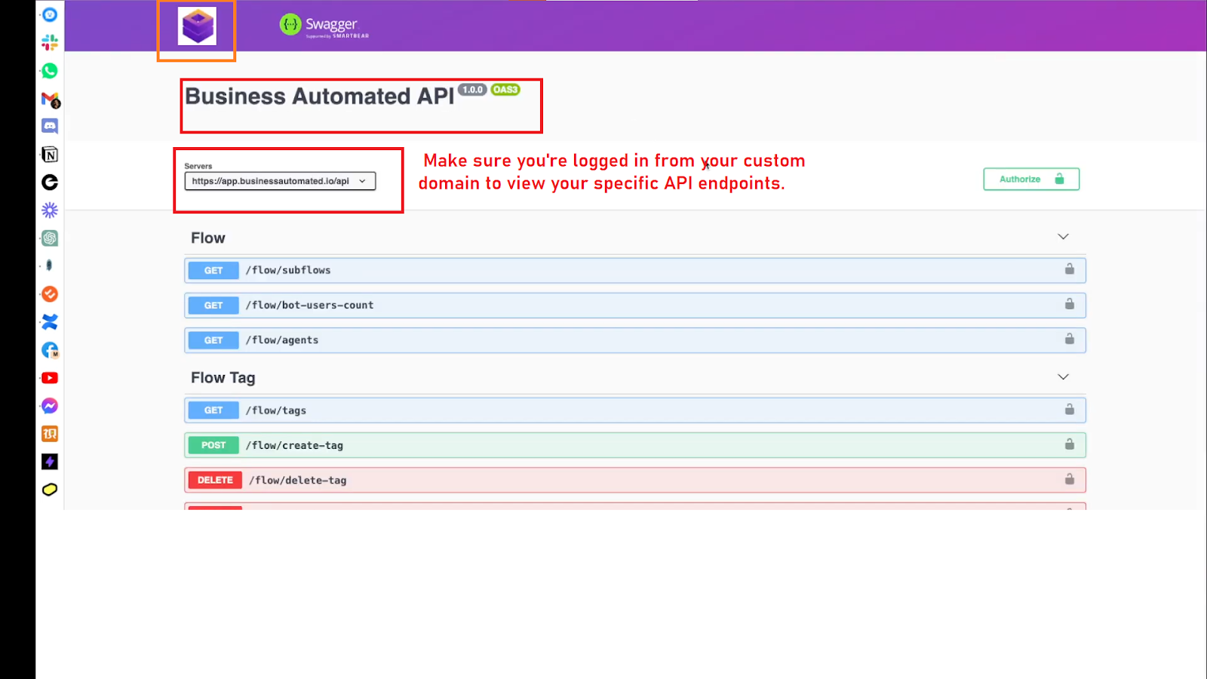Click DELETE badge of /flow/delete-tag
Screen dimensions: 1207x679
click(x=215, y=480)
